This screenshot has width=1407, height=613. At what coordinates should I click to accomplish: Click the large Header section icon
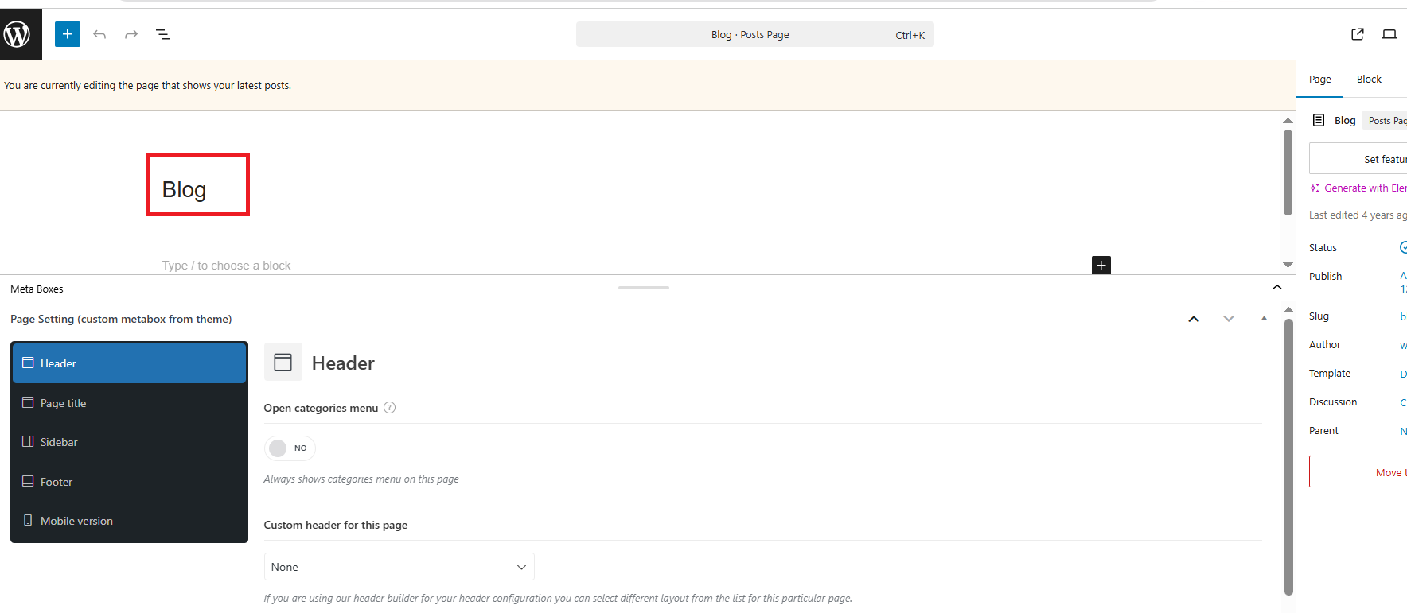tap(283, 363)
